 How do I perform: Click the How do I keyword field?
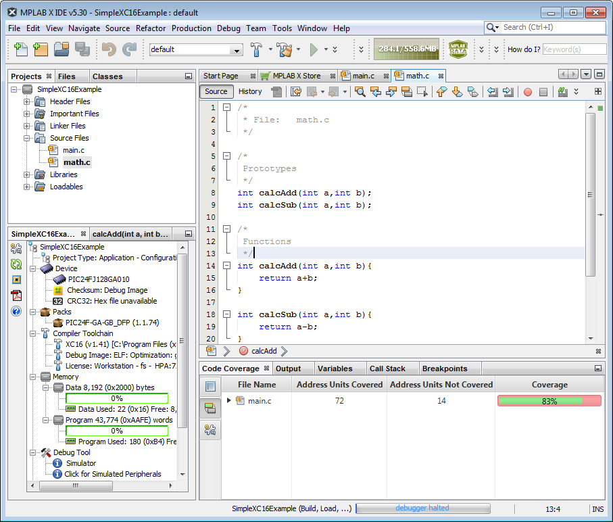click(574, 49)
